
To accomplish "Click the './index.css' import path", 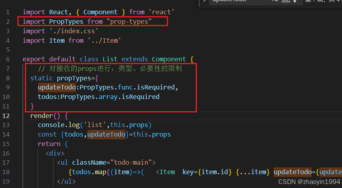I will (74, 31).
